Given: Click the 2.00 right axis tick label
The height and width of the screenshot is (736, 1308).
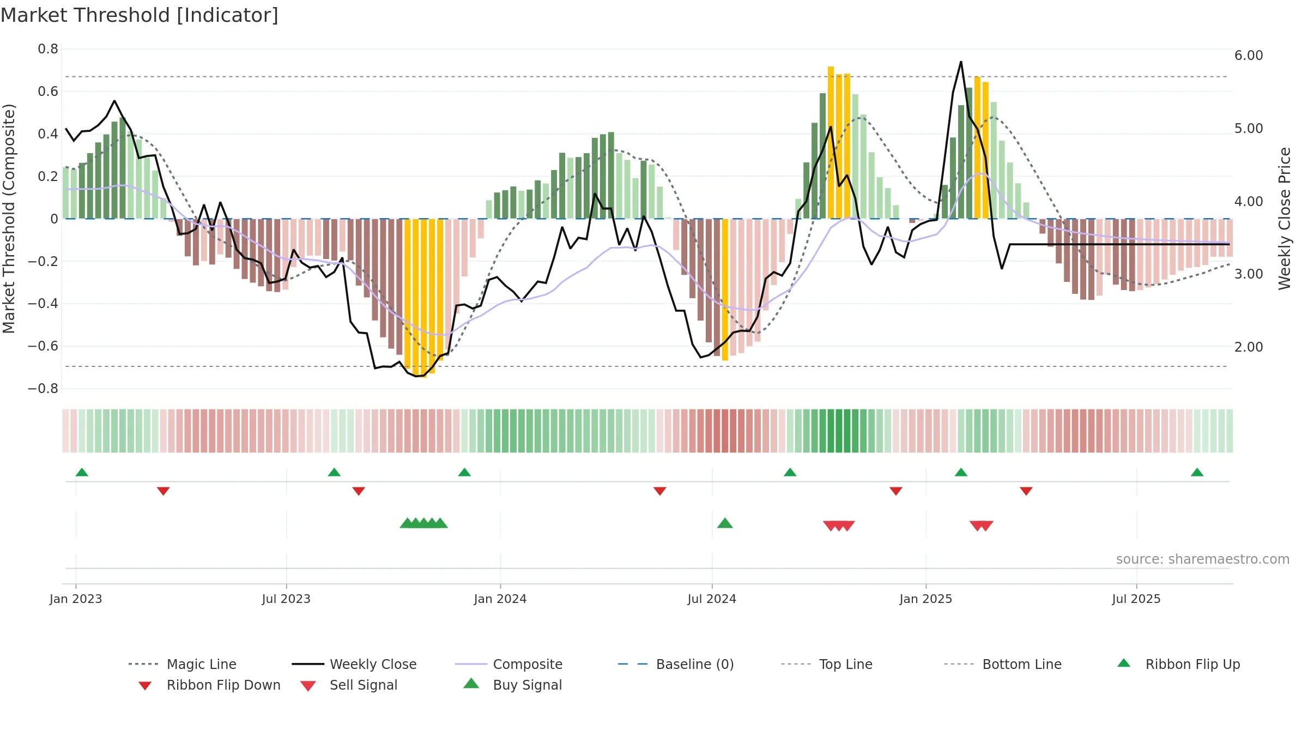Looking at the screenshot, I should [1249, 347].
